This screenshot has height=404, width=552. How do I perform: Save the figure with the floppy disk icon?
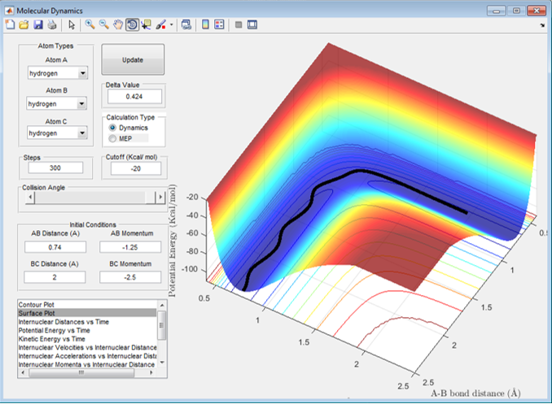click(37, 25)
